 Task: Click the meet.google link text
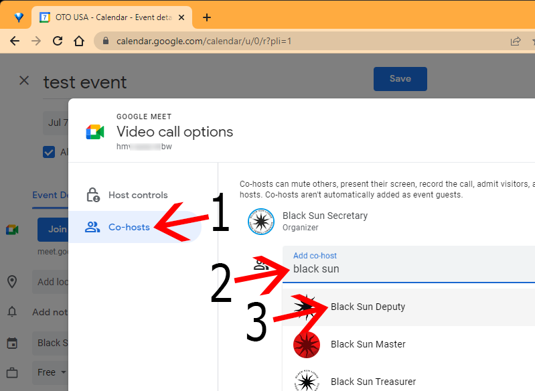[x=53, y=252]
